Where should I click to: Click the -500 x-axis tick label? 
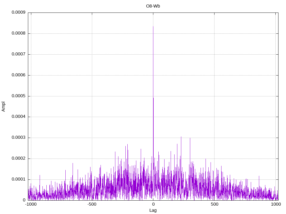[92, 204]
